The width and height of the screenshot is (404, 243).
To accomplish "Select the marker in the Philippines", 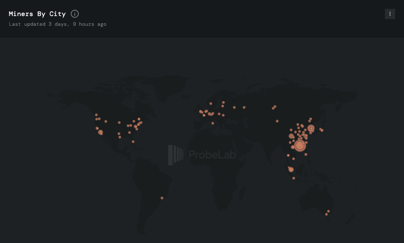I will pyautogui.click(x=306, y=155).
